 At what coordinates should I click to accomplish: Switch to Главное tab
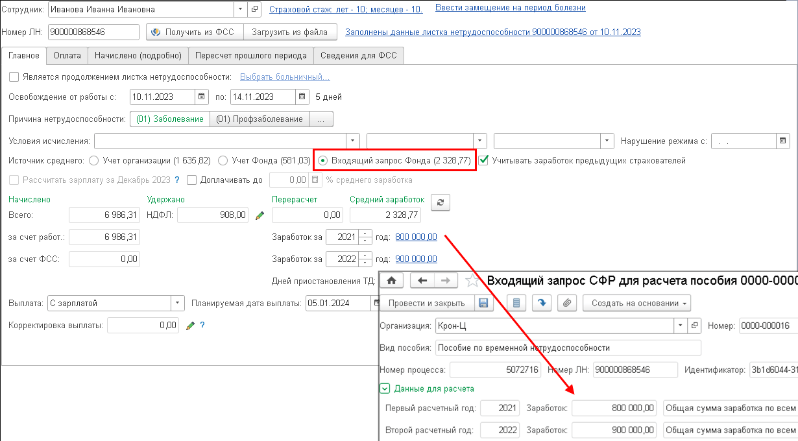pos(24,56)
